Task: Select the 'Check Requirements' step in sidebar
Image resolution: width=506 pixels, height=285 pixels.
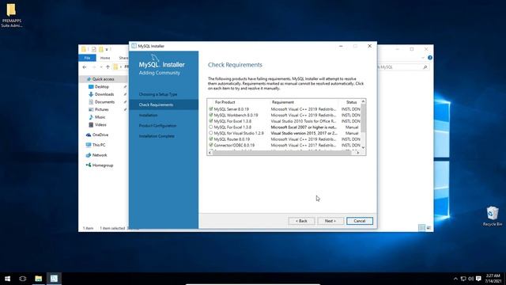Action: coord(156,104)
